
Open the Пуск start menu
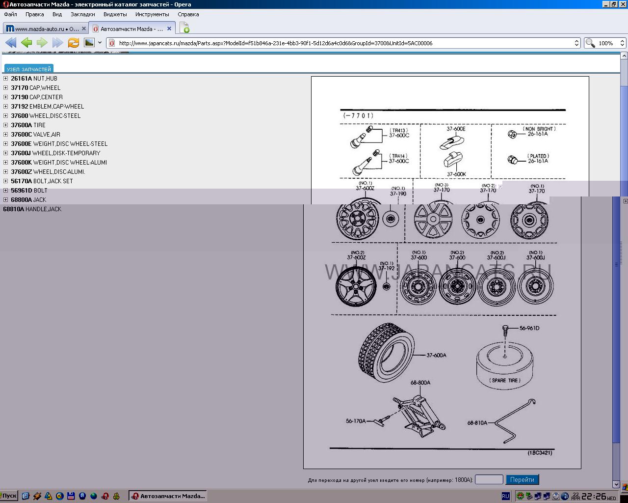pyautogui.click(x=9, y=496)
